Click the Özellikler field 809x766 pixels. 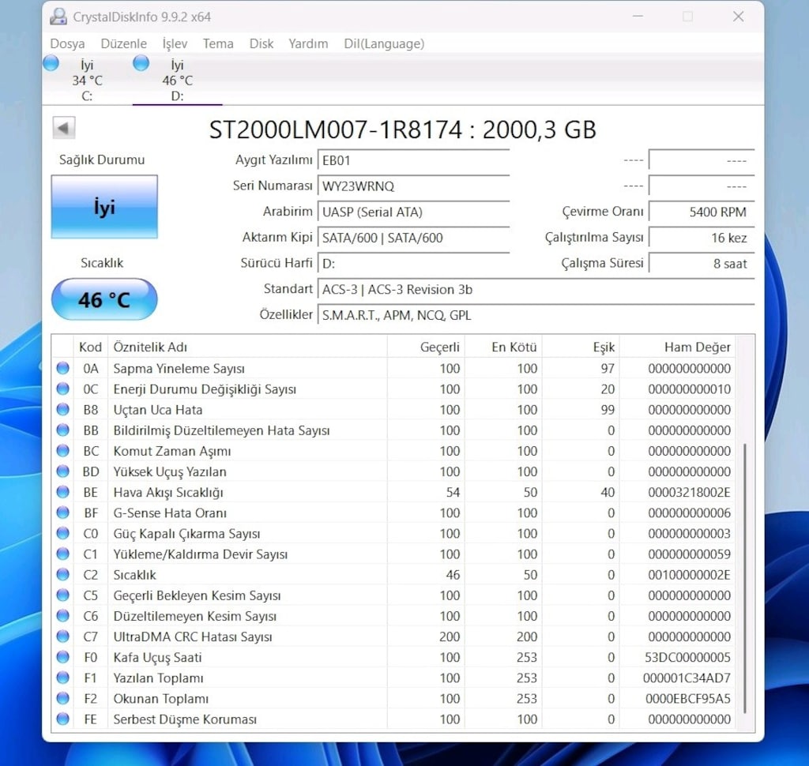coord(536,315)
